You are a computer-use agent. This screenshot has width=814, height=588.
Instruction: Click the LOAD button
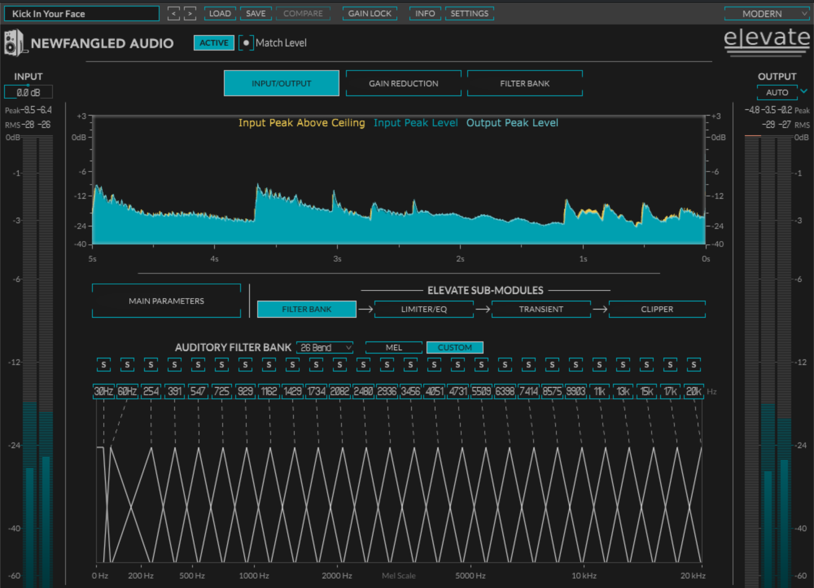(220, 14)
